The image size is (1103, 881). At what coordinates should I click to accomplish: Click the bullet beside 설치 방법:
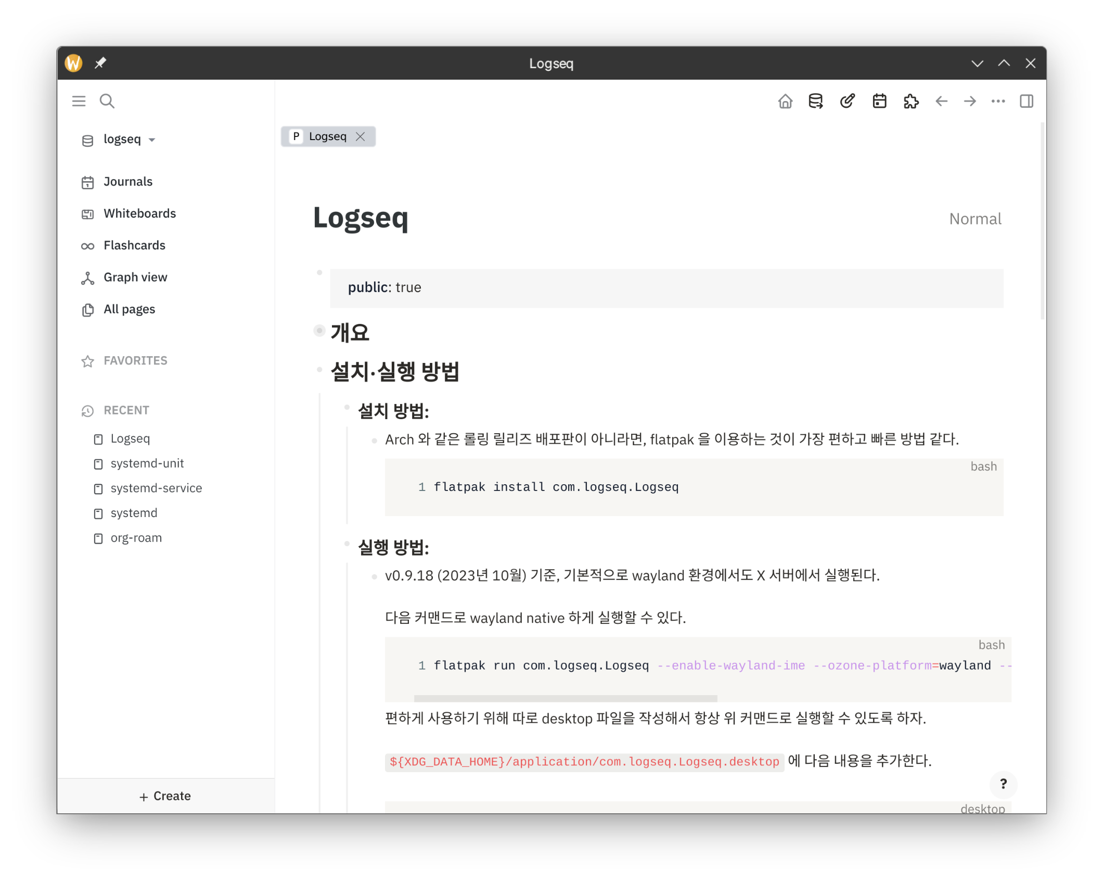click(347, 408)
